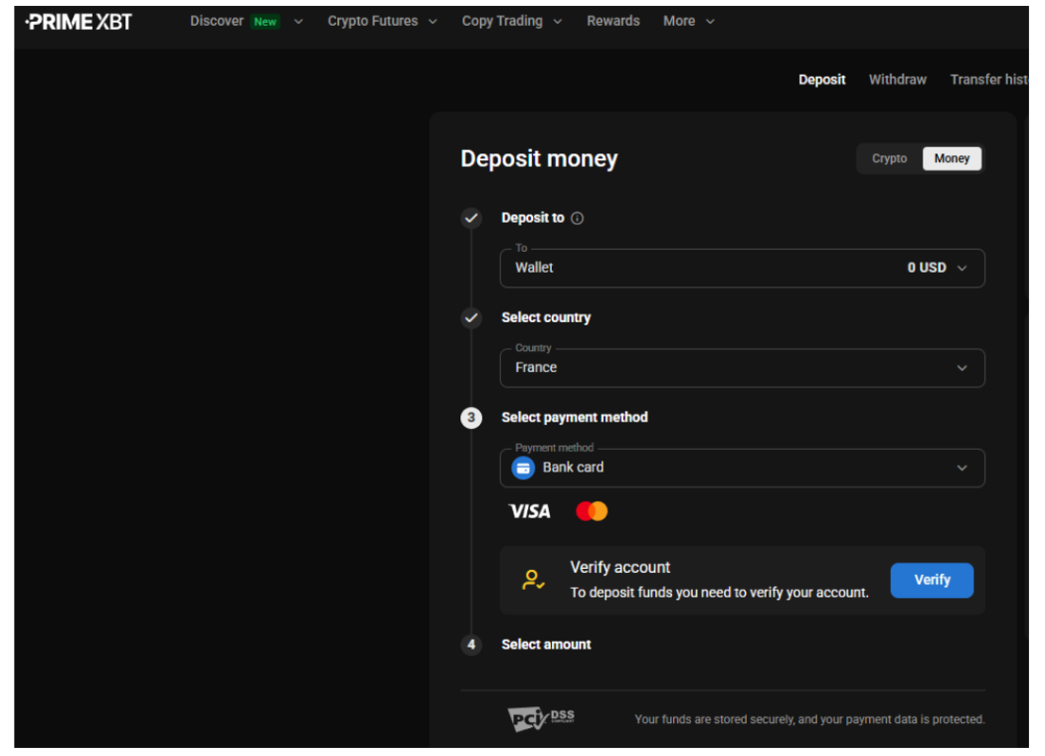This screenshot has width=1045, height=756.
Task: Switch to the Withdraw tab
Action: coord(898,80)
